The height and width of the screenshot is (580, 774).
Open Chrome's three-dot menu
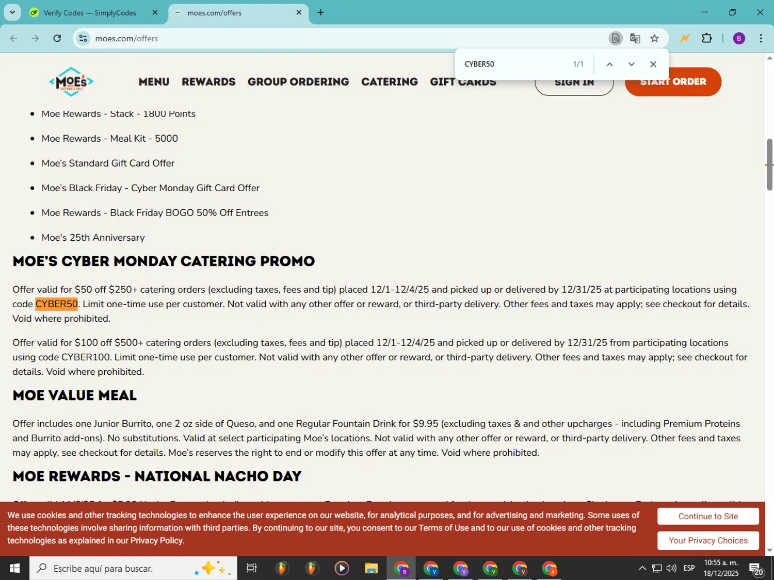(x=761, y=38)
